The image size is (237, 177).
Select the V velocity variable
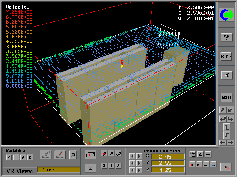23,158
